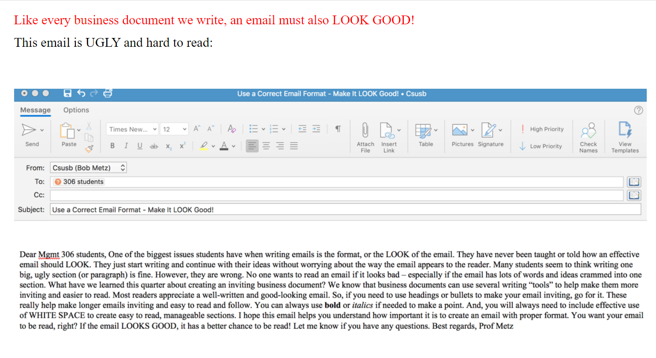This screenshot has height=358, width=656.
Task: Click the Numbered list icon
Action: [x=274, y=129]
